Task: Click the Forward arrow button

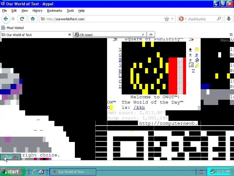Action: pyautogui.click(x=13, y=19)
